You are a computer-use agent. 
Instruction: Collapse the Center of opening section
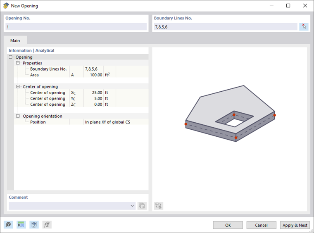(x=18, y=86)
